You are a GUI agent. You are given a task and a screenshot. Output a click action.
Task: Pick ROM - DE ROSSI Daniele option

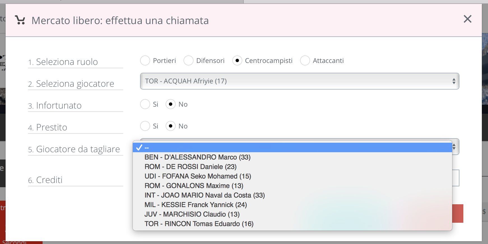point(190,167)
